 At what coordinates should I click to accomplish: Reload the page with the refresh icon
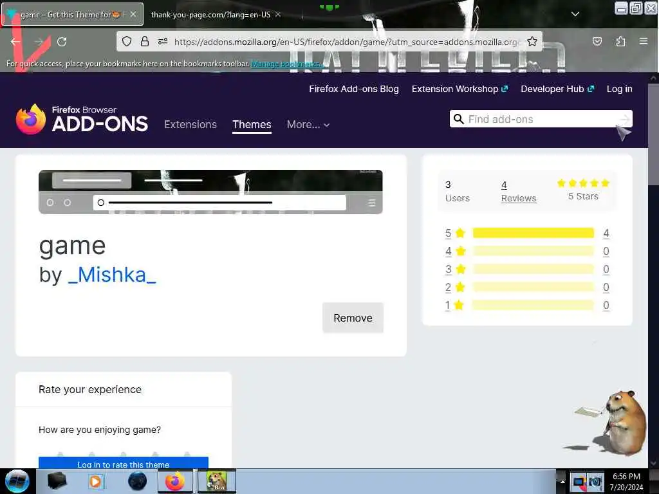click(x=62, y=42)
